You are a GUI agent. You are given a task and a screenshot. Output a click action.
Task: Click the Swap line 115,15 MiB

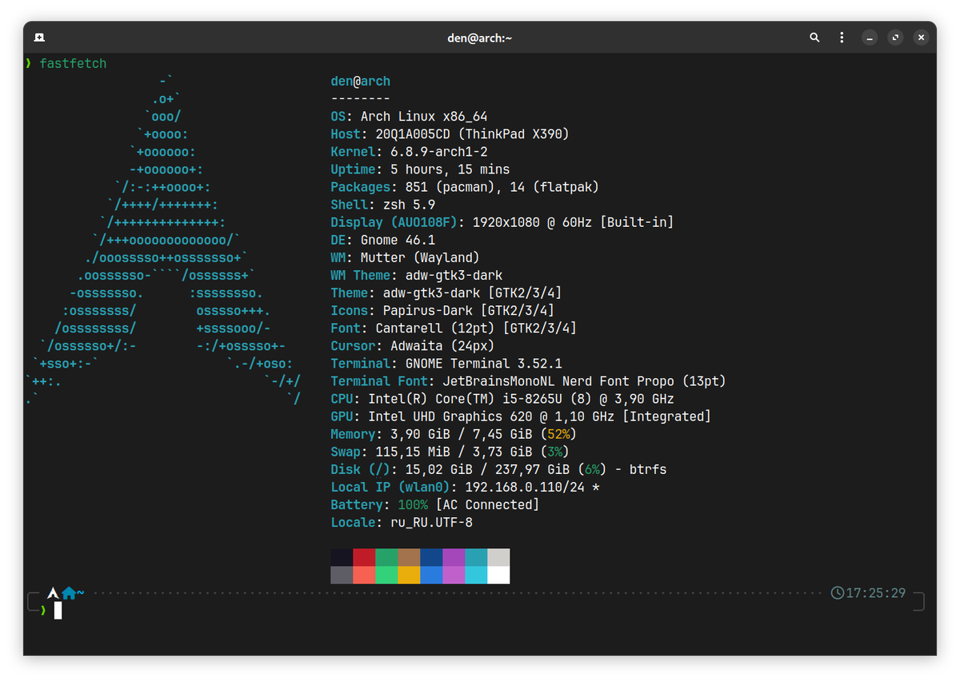pyautogui.click(x=450, y=451)
